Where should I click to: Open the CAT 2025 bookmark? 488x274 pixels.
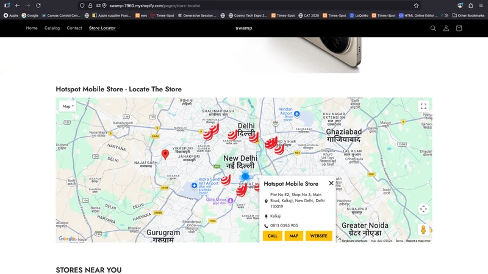(x=309, y=15)
